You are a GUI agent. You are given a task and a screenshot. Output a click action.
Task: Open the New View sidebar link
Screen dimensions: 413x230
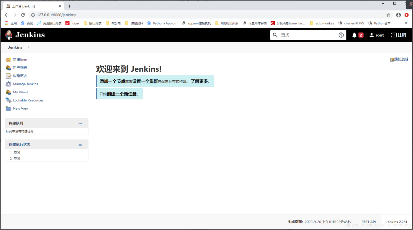click(21, 109)
